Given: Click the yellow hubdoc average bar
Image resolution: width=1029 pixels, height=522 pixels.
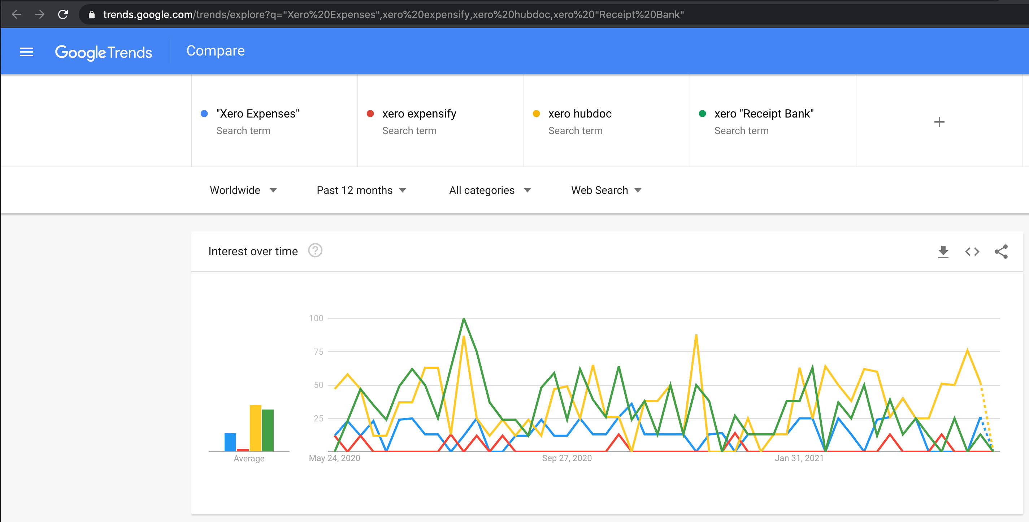Looking at the screenshot, I should (x=255, y=428).
